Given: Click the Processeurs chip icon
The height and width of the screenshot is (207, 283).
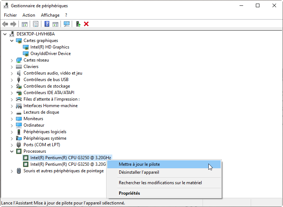Looking at the screenshot, I should click(19, 151).
